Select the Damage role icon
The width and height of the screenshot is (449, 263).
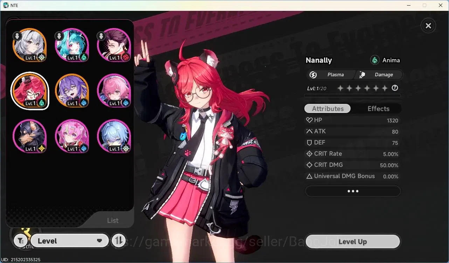362,74
